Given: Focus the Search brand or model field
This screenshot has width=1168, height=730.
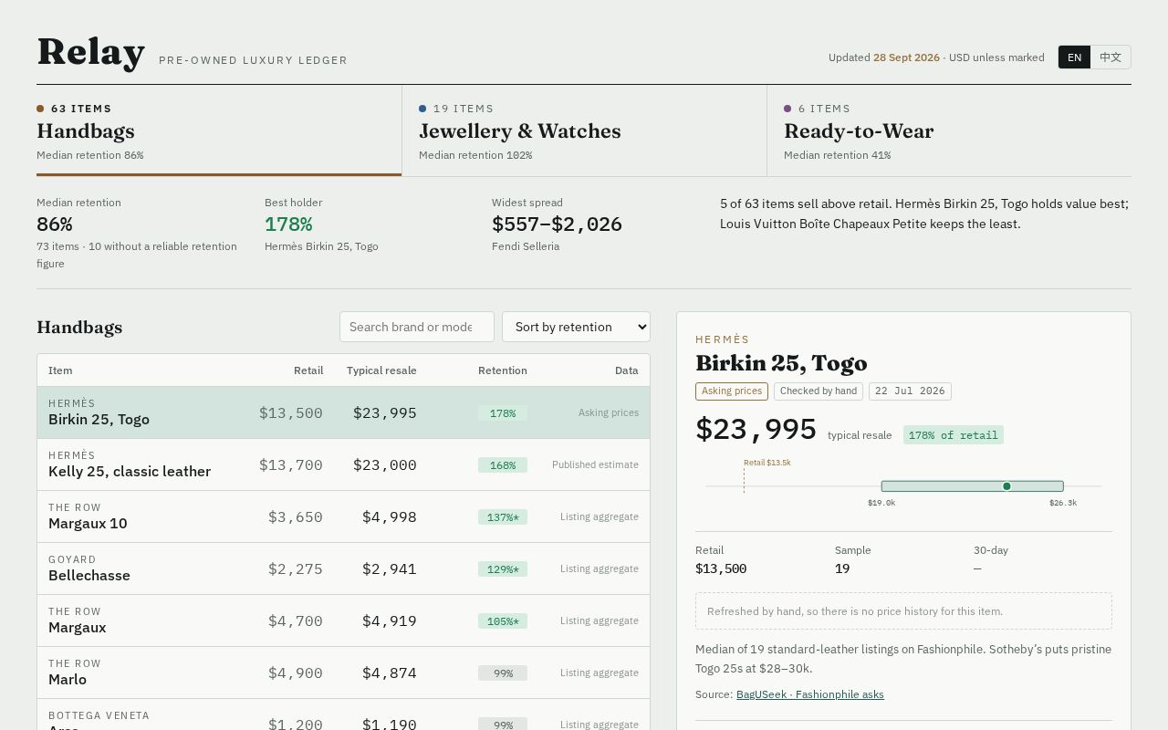Looking at the screenshot, I should (x=417, y=327).
